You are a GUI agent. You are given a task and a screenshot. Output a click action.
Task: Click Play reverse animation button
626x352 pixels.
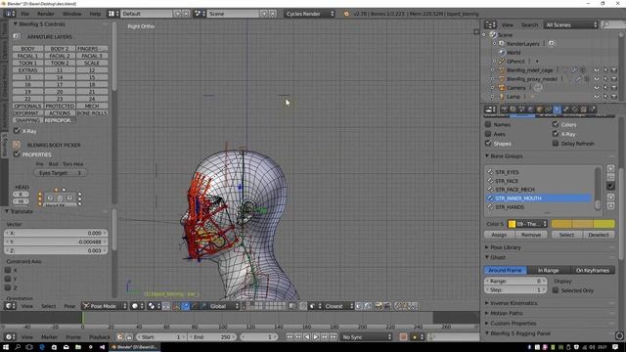(307, 337)
